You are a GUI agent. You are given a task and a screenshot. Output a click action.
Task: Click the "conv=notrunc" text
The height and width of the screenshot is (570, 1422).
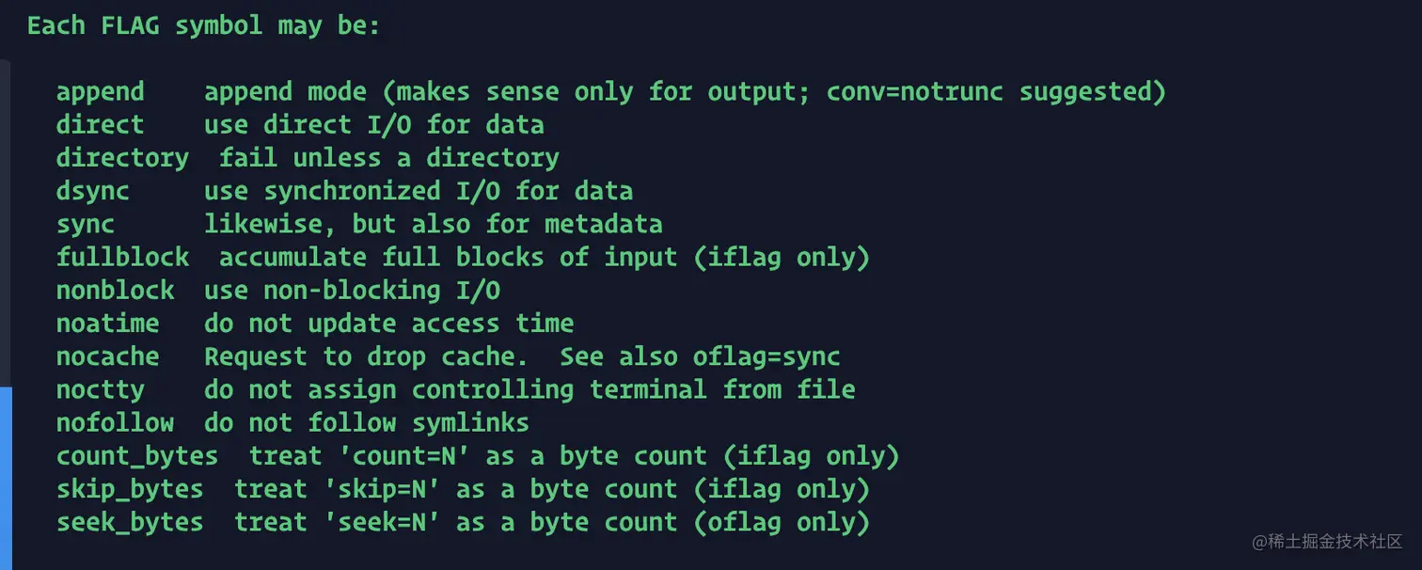click(915, 92)
